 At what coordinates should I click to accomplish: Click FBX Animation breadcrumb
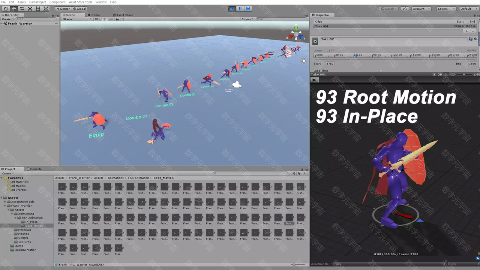coord(138,178)
